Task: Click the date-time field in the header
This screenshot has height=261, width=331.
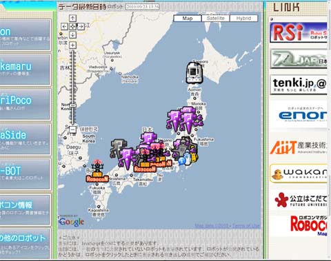Action: [x=143, y=7]
